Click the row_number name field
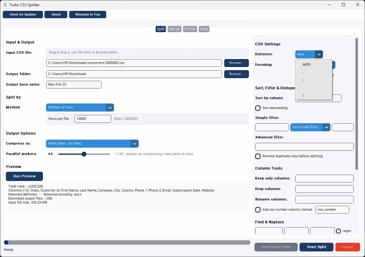This screenshot has width=365, height=257. coord(332,210)
